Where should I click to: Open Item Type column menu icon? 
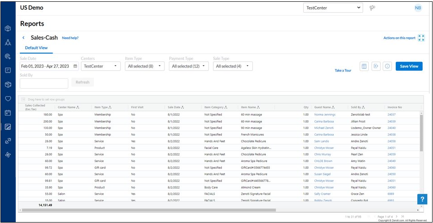110,107
